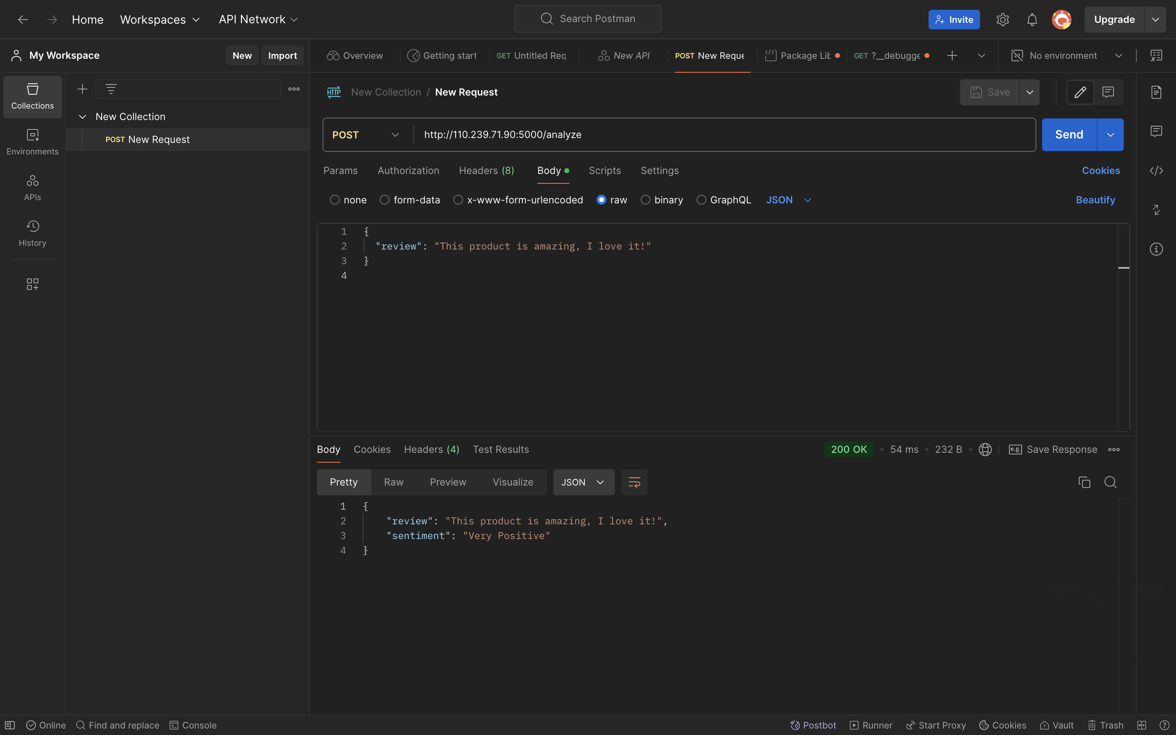This screenshot has width=1176, height=735.
Task: Click the request URL field
Action: [724, 135]
